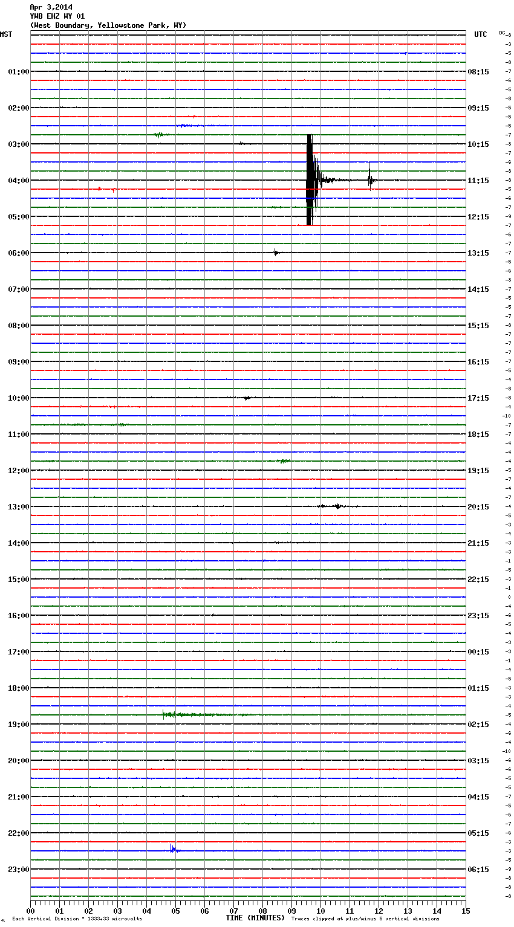
Task: Select the MST time label "08:00"
Action: tap(18, 326)
